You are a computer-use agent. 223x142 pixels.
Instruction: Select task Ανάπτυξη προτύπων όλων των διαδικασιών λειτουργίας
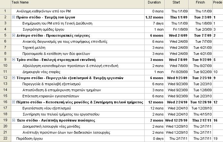click(x=66, y=132)
